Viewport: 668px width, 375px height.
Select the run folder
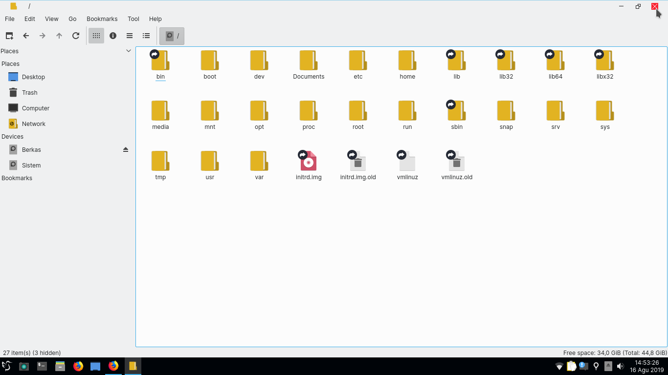coord(407,115)
